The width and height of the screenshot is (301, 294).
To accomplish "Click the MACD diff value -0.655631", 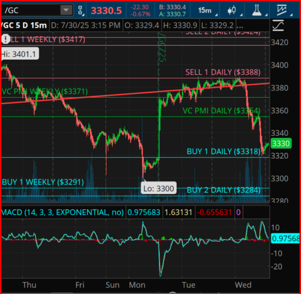I will pos(215,212).
